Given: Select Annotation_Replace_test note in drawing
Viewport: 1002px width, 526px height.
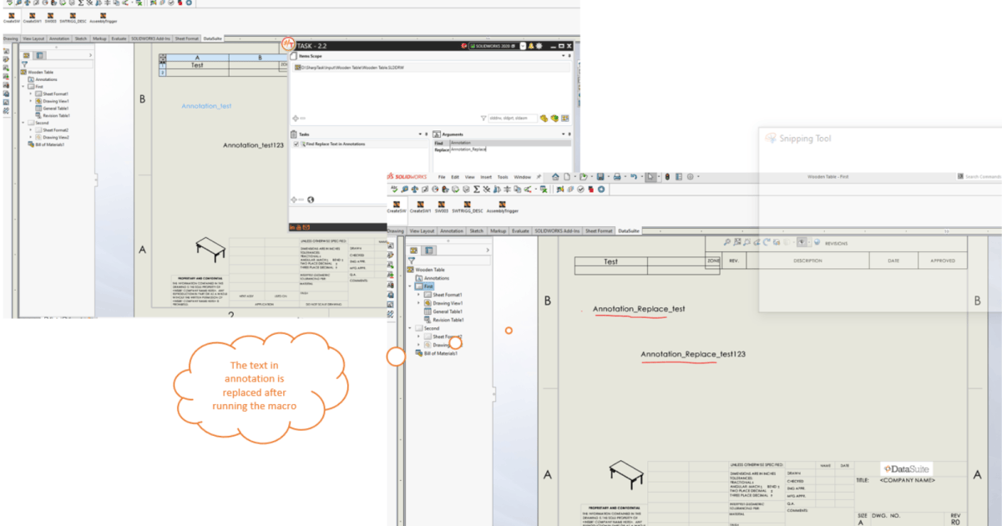Looking at the screenshot, I should click(640, 309).
